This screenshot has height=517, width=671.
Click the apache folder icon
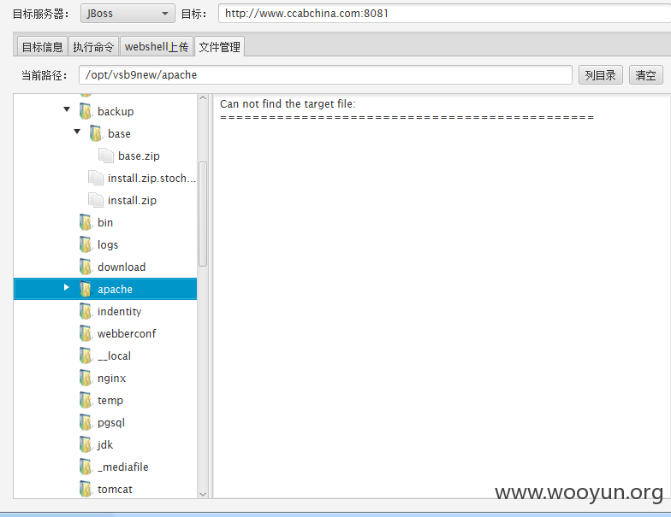pyautogui.click(x=86, y=289)
